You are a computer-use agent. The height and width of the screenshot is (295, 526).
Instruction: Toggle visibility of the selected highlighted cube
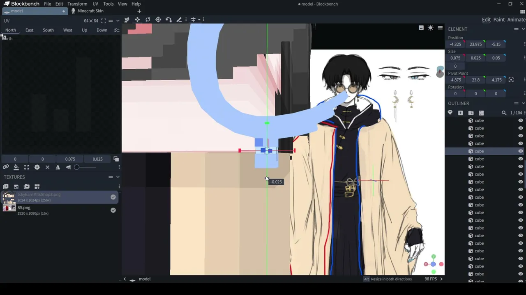click(x=521, y=151)
